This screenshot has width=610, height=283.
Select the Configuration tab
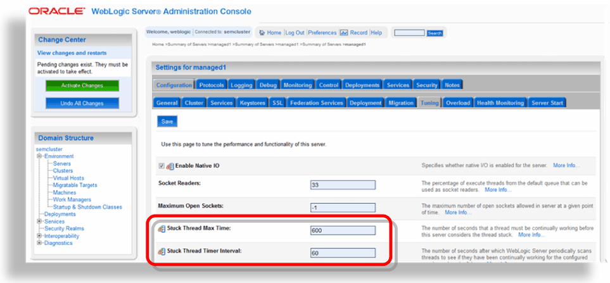tap(174, 85)
